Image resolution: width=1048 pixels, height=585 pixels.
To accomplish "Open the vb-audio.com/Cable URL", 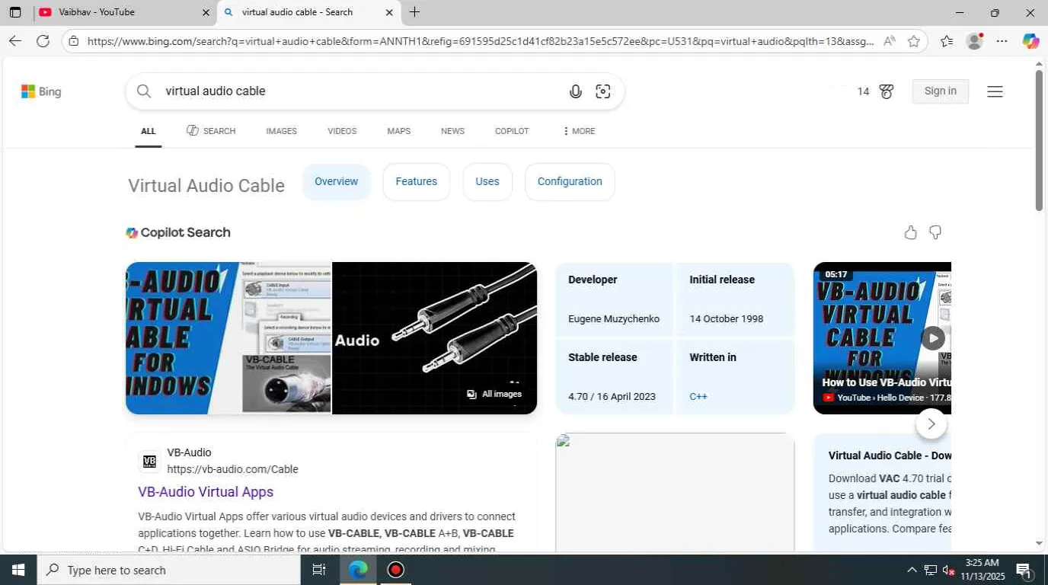I will coord(232,469).
